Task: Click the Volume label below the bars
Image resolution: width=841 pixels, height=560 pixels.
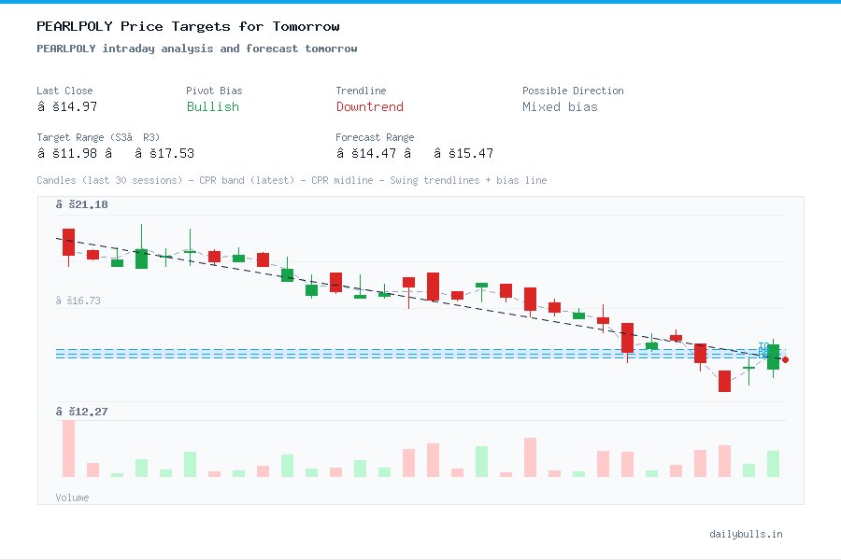Action: 72,497
